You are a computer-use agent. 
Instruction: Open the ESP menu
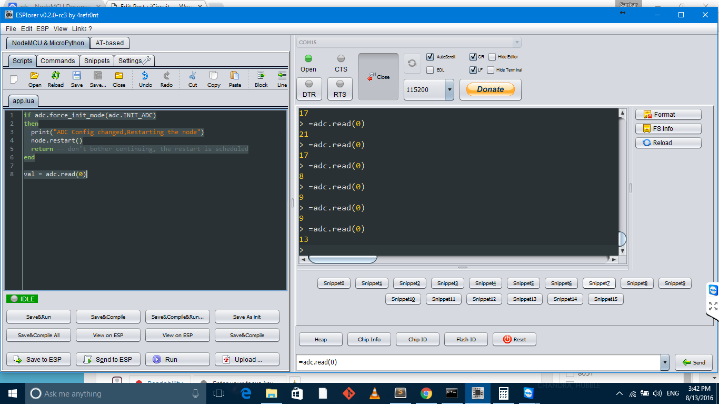43,28
